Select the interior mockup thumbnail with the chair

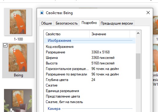pos(18,100)
